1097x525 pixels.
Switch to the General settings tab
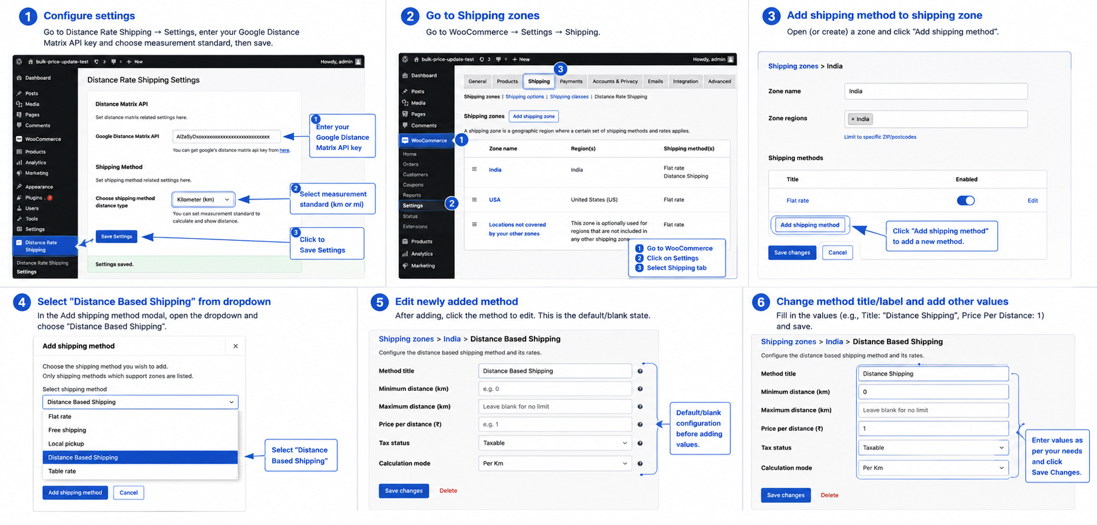[x=477, y=82]
